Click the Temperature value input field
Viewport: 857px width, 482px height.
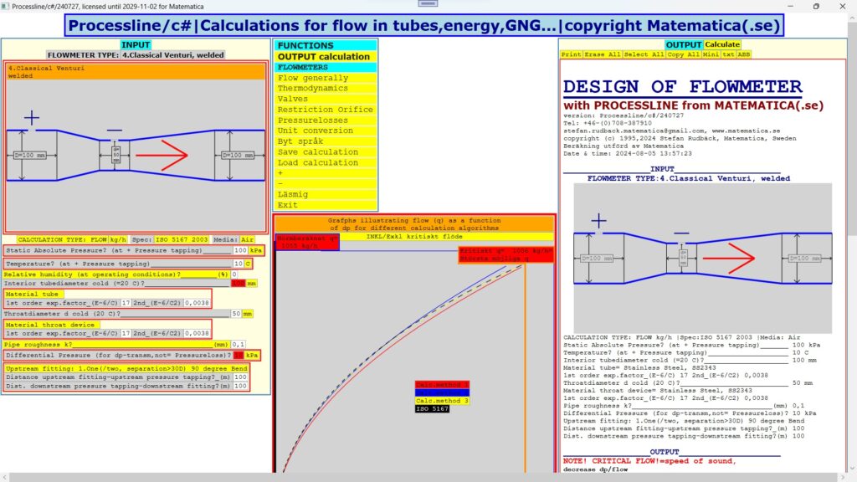(x=237, y=264)
